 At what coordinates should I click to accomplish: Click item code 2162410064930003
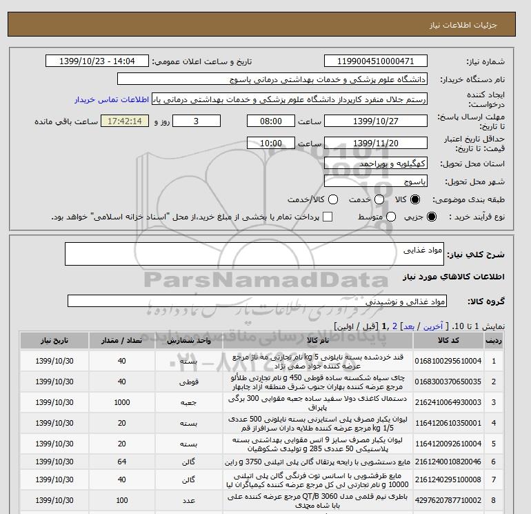point(448,402)
